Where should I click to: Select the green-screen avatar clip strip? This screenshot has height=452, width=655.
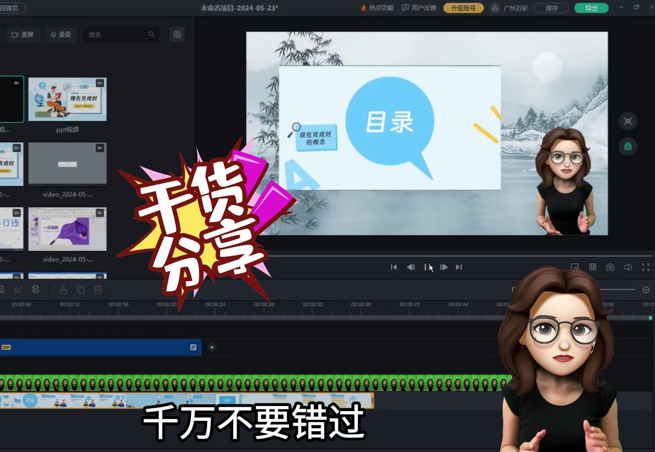(x=253, y=383)
